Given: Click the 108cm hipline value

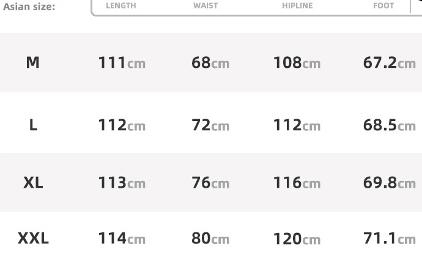Looking at the screenshot, I should 297,62.
